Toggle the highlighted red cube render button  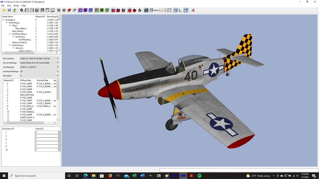(x=113, y=10)
